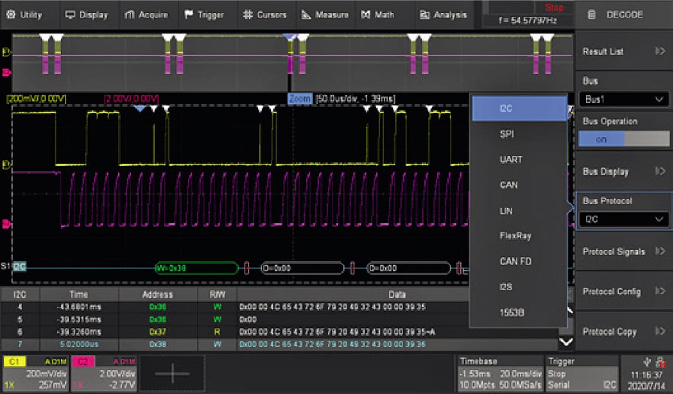
Task: Click the DECODE panel icon
Action: pyautogui.click(x=592, y=14)
